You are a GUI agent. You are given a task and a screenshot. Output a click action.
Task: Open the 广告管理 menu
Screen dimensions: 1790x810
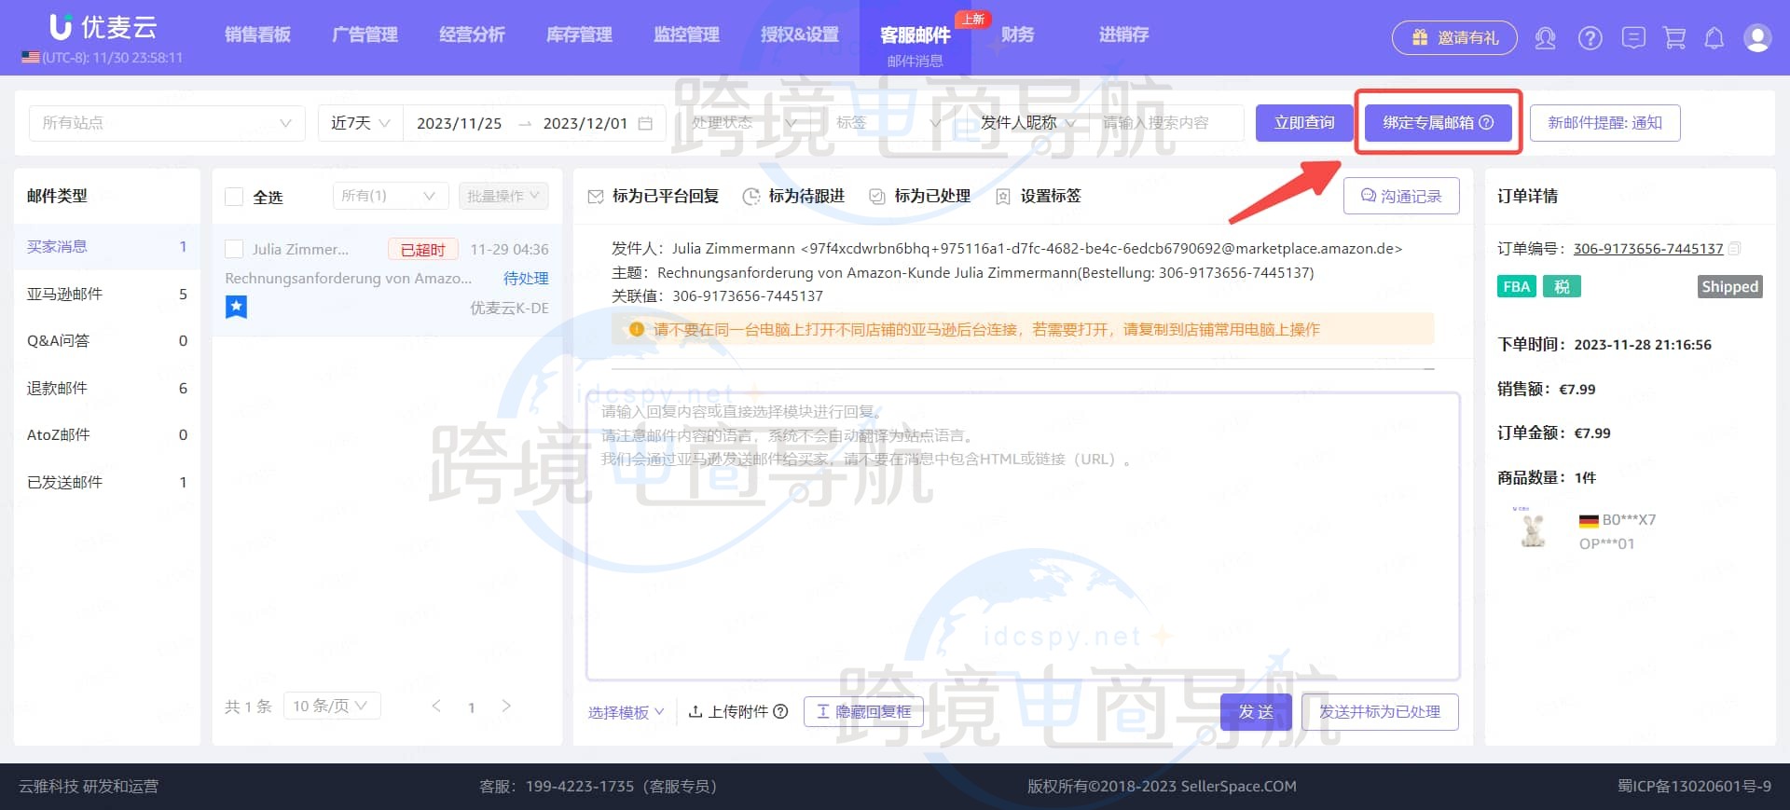(365, 34)
